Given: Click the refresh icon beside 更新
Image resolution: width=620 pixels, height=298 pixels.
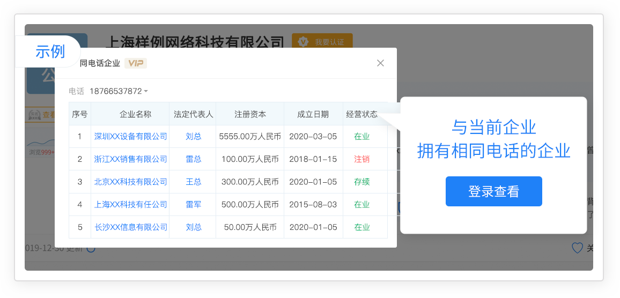Looking at the screenshot, I should pyautogui.click(x=91, y=248).
